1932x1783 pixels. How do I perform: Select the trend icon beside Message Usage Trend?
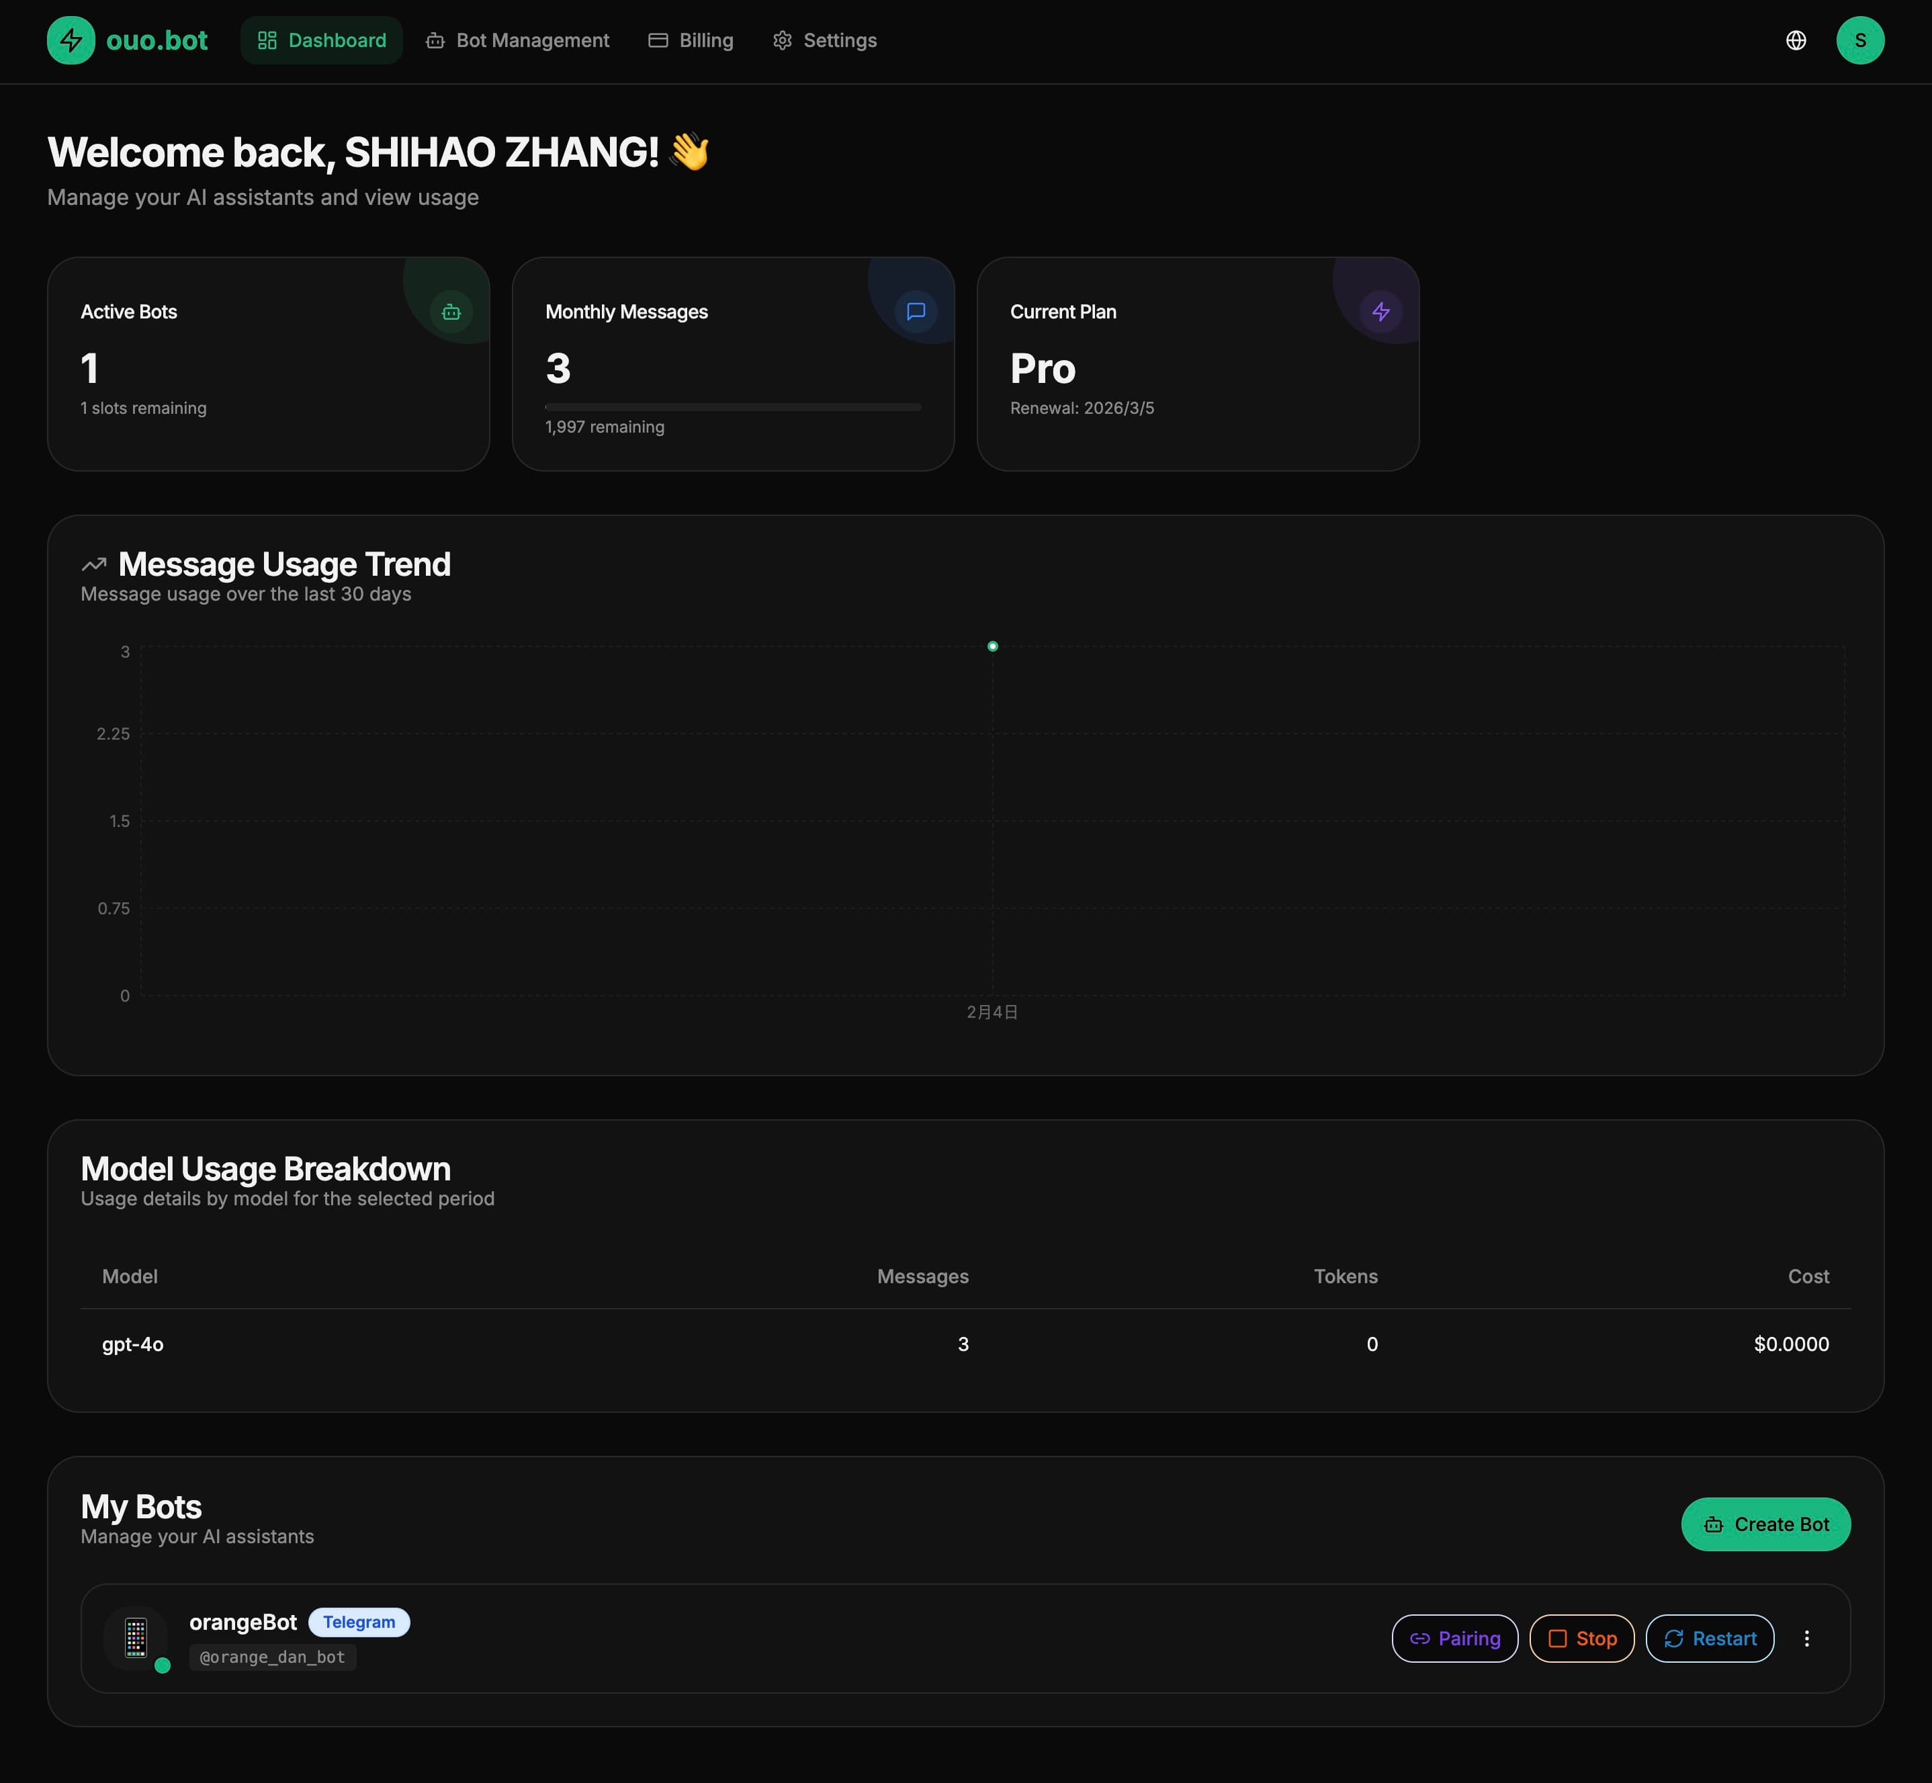pyautogui.click(x=93, y=564)
